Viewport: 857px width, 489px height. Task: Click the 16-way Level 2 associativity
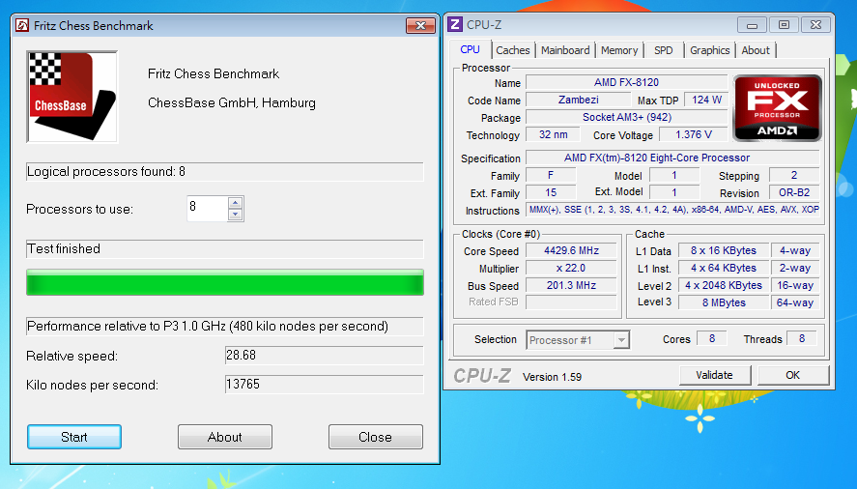(795, 285)
